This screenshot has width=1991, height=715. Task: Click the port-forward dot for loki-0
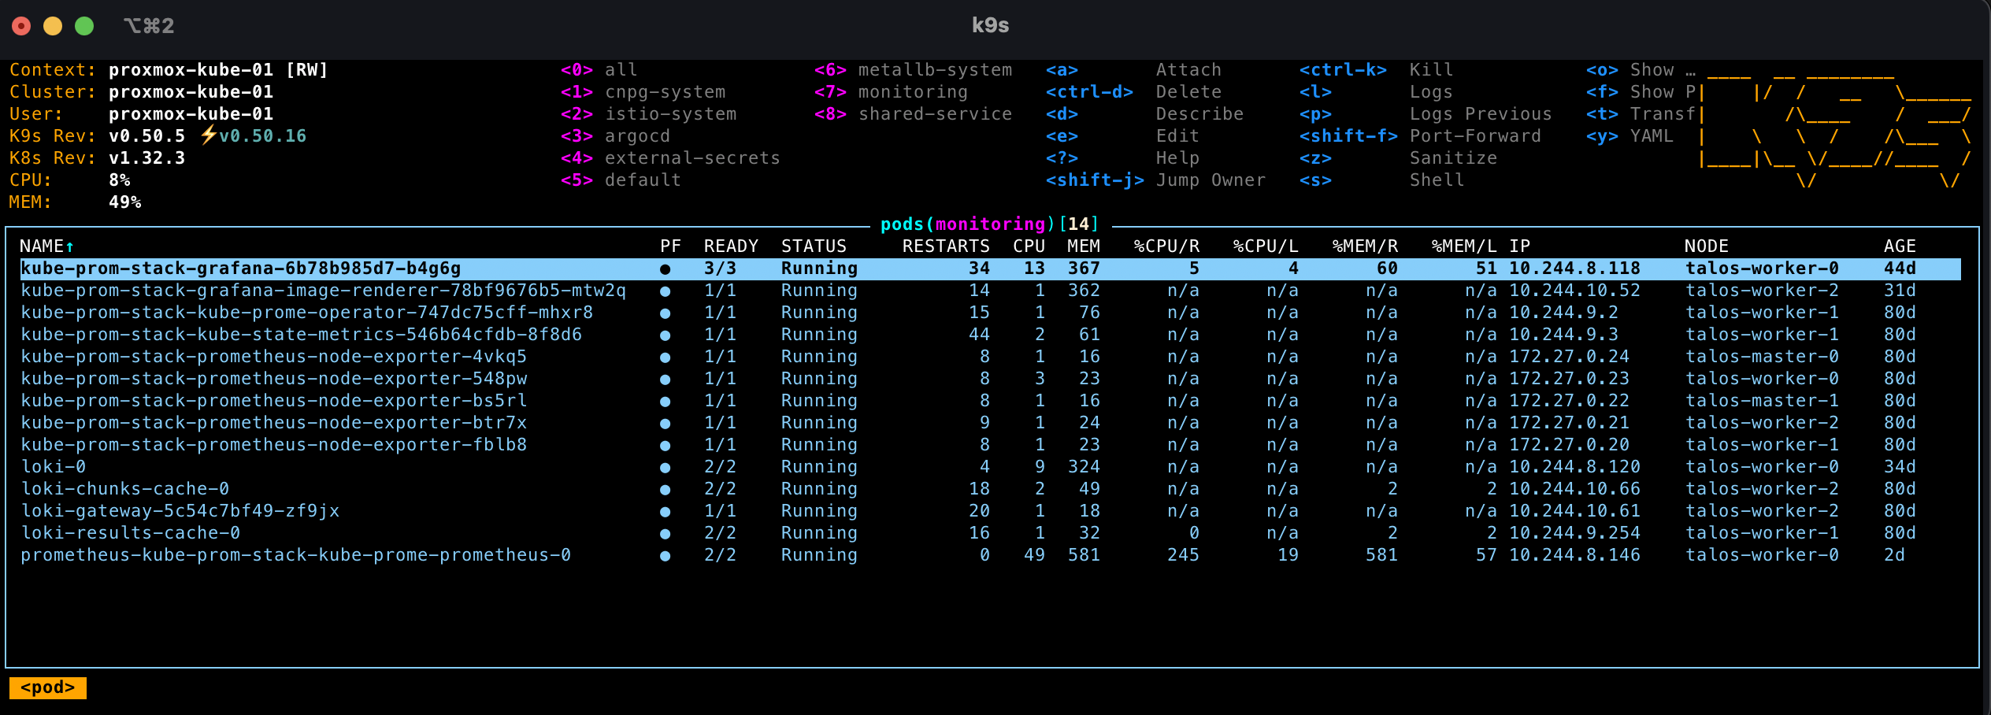(x=665, y=468)
